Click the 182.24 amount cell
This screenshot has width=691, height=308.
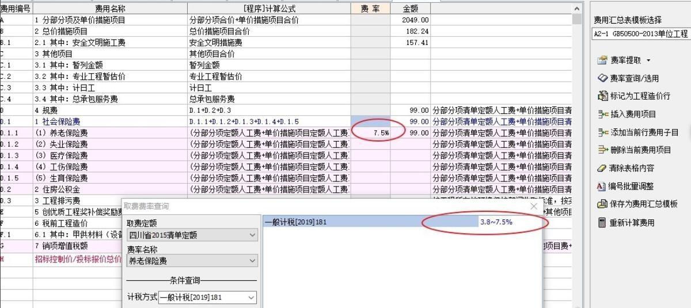pyautogui.click(x=410, y=31)
